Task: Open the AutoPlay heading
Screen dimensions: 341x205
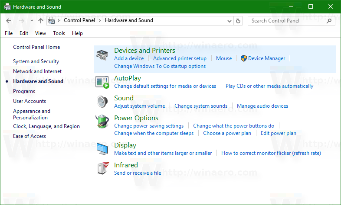Action: (128, 78)
